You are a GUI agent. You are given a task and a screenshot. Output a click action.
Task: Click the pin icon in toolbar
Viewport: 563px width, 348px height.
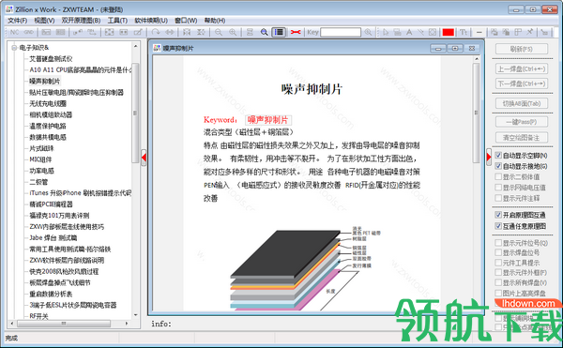[529, 32]
